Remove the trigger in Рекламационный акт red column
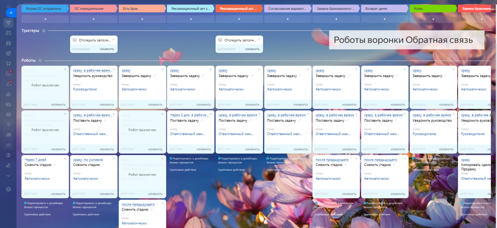The width and height of the screenshot is (497, 228). click(259, 39)
